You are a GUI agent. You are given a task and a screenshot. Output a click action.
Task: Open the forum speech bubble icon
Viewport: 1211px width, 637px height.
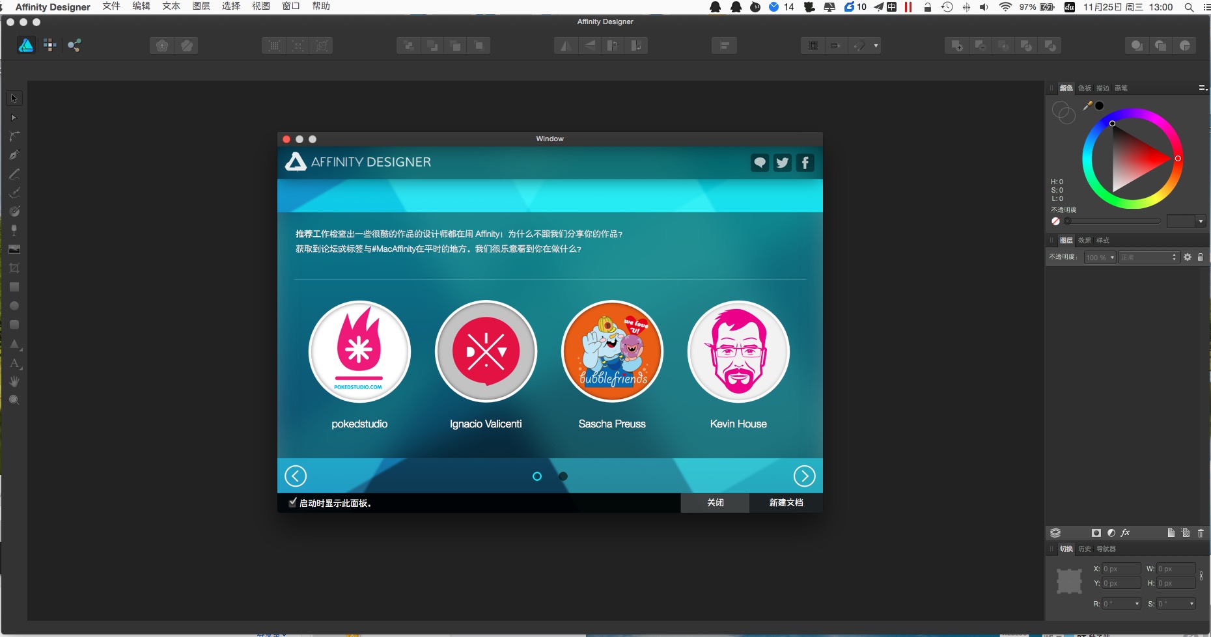click(760, 163)
